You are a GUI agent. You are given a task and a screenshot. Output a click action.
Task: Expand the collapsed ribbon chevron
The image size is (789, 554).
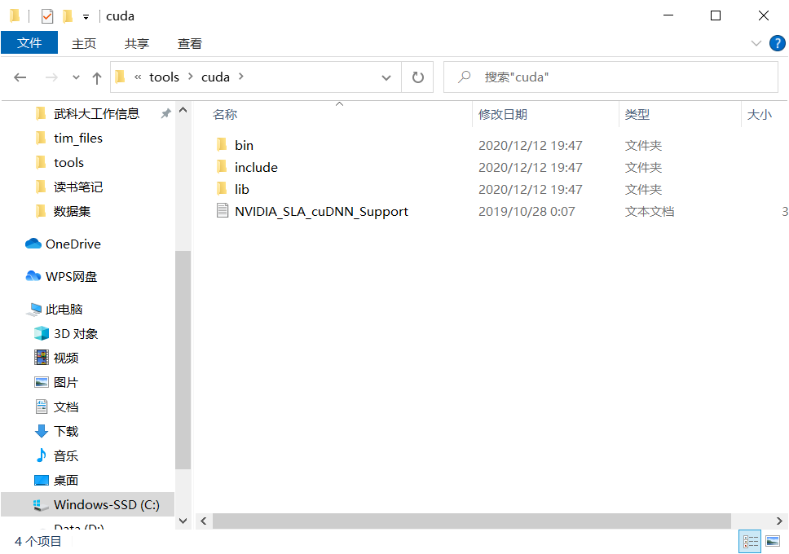(x=757, y=43)
